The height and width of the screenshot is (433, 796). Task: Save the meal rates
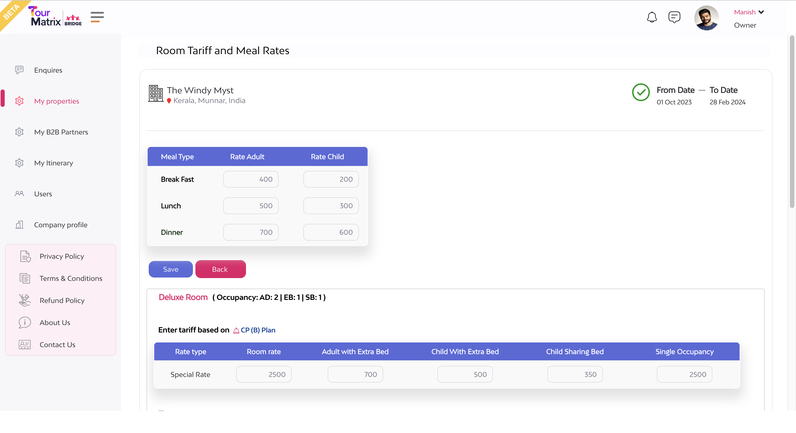coord(171,269)
